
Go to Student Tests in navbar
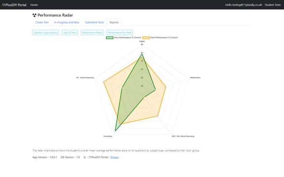273,5
